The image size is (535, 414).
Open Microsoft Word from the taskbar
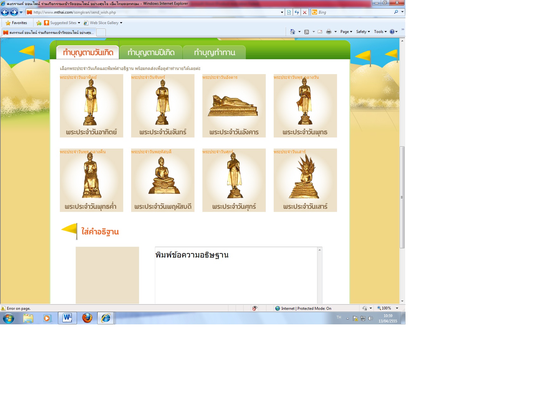pos(67,318)
